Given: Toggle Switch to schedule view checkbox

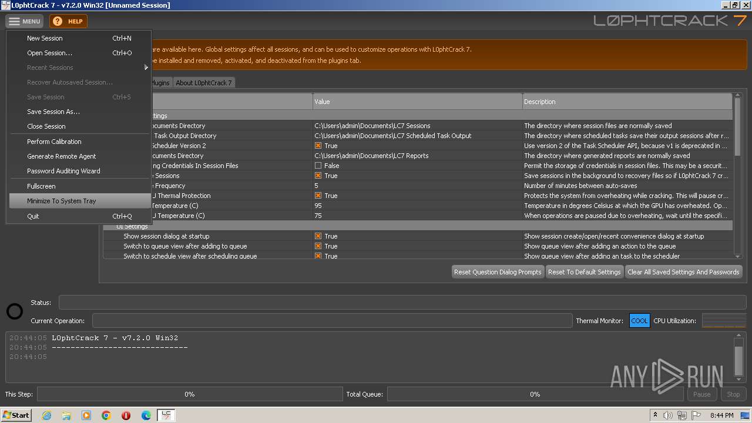Looking at the screenshot, I should [x=318, y=256].
